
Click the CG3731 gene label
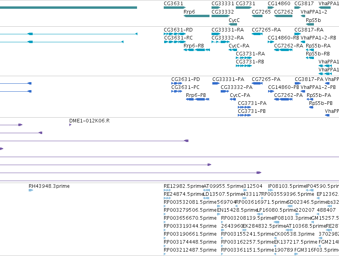click(x=245, y=4)
